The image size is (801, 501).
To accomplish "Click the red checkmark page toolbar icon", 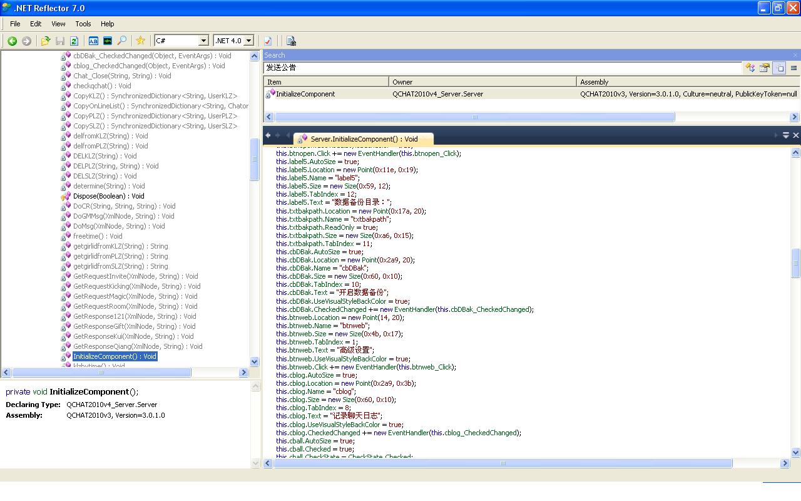I will coord(268,41).
